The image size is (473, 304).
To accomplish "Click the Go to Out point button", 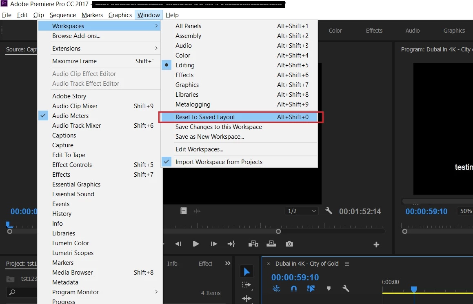I will pos(231,244).
